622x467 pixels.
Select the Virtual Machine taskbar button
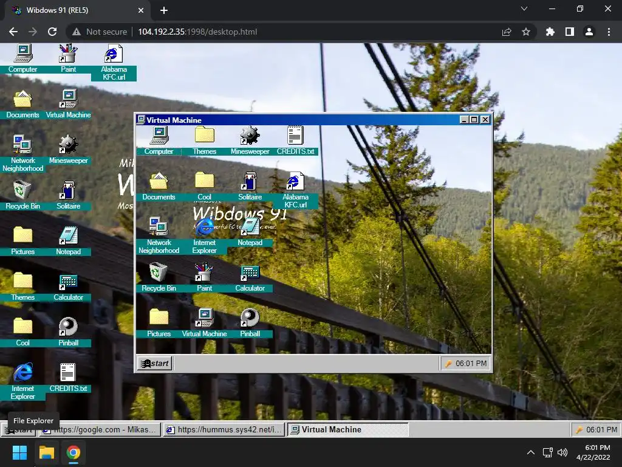[x=347, y=430]
